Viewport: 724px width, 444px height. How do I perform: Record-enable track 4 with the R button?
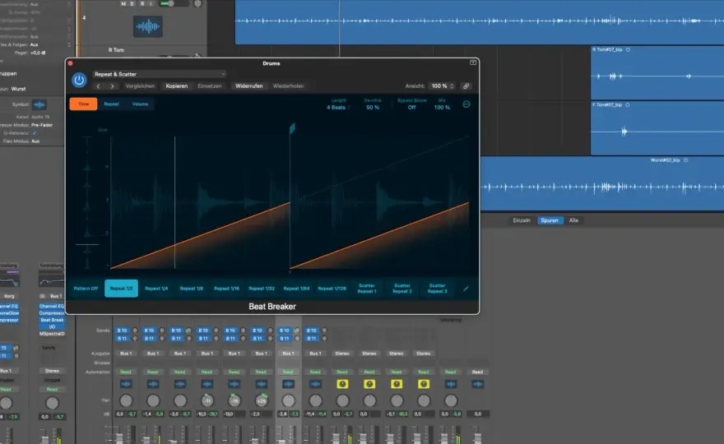point(142,3)
